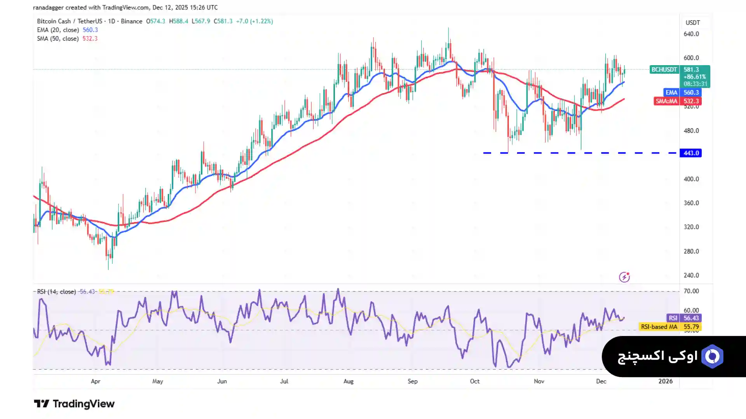The image size is (746, 419).
Task: Click the blue 443.0 support level label
Action: coord(690,153)
